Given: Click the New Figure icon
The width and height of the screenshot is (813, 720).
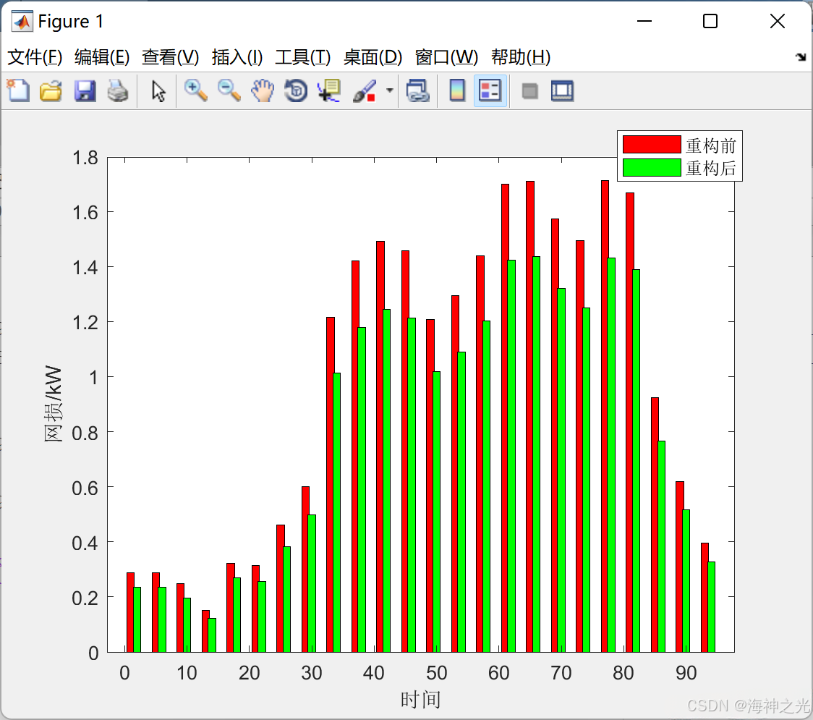Looking at the screenshot, I should click(18, 90).
